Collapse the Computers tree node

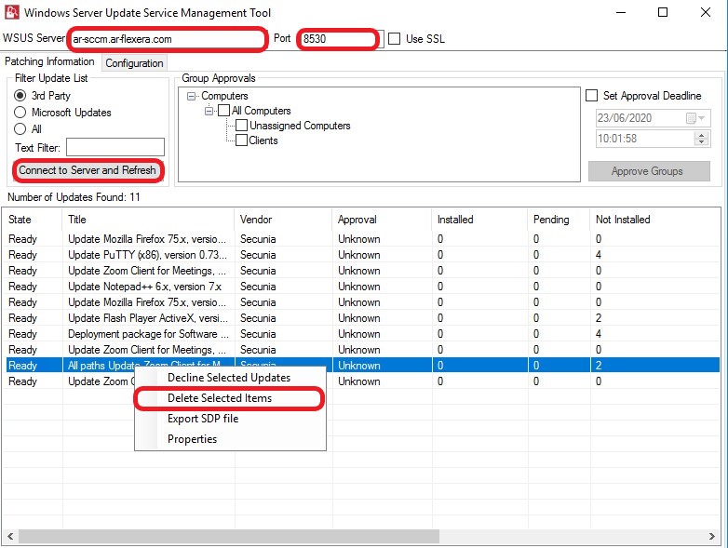(x=191, y=97)
